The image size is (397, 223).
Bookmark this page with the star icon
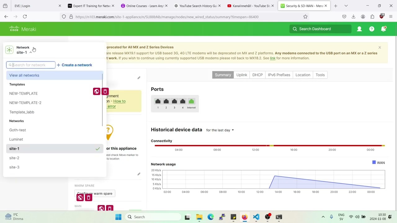(x=306, y=17)
